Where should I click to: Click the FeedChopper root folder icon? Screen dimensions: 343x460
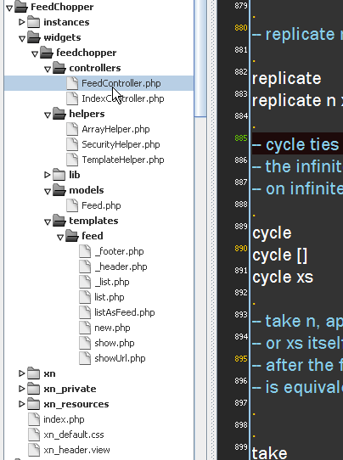click(21, 7)
